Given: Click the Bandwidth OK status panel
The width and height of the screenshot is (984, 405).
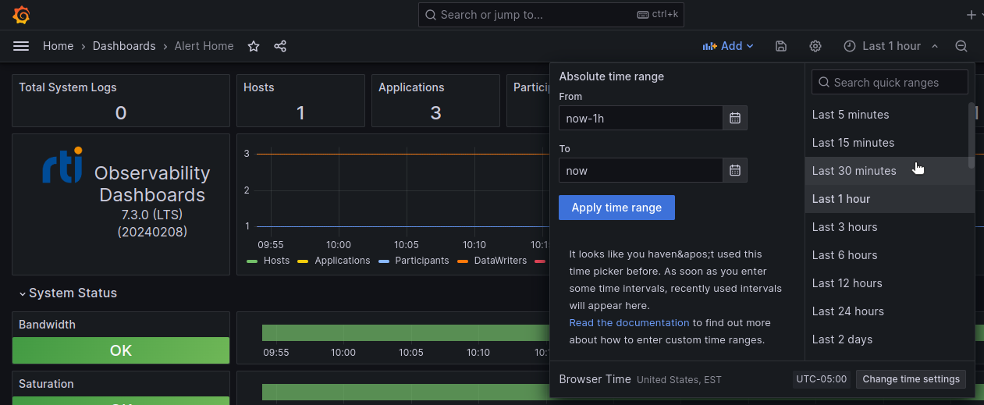Looking at the screenshot, I should [x=121, y=350].
